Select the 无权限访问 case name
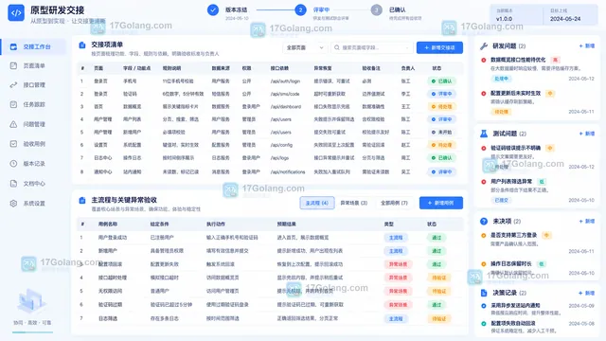This screenshot has width=606, height=341. [x=110, y=291]
